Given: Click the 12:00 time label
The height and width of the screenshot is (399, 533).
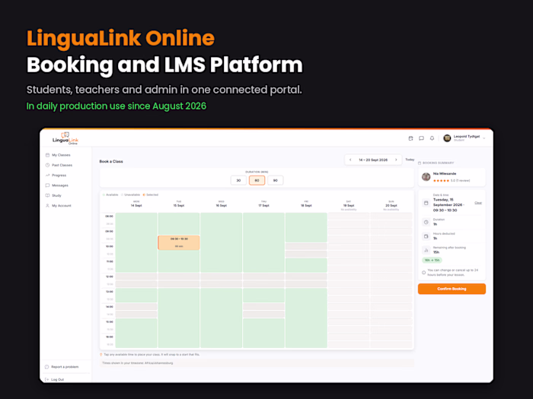Looking at the screenshot, I should [x=109, y=277].
